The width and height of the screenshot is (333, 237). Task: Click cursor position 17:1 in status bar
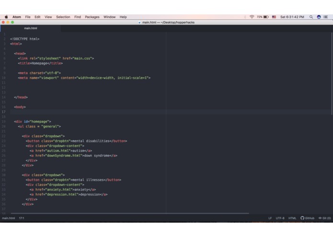point(22,218)
